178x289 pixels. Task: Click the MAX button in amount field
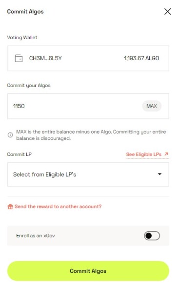[152, 106]
